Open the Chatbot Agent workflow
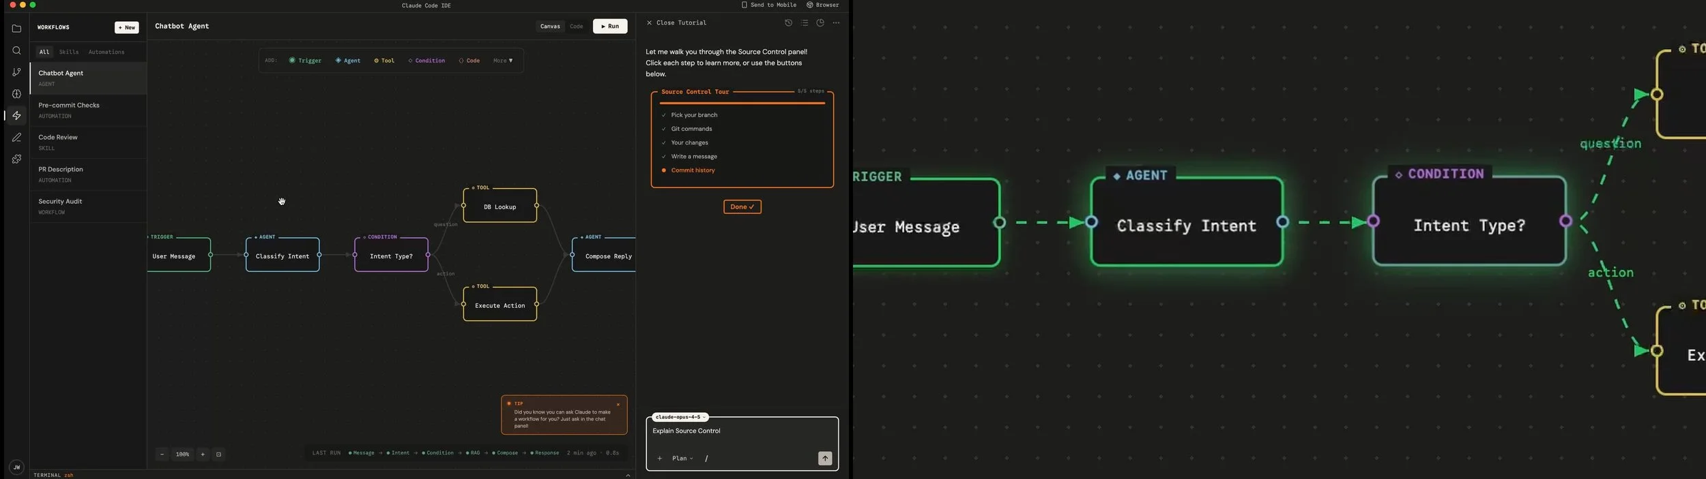This screenshot has width=1706, height=479. click(88, 78)
